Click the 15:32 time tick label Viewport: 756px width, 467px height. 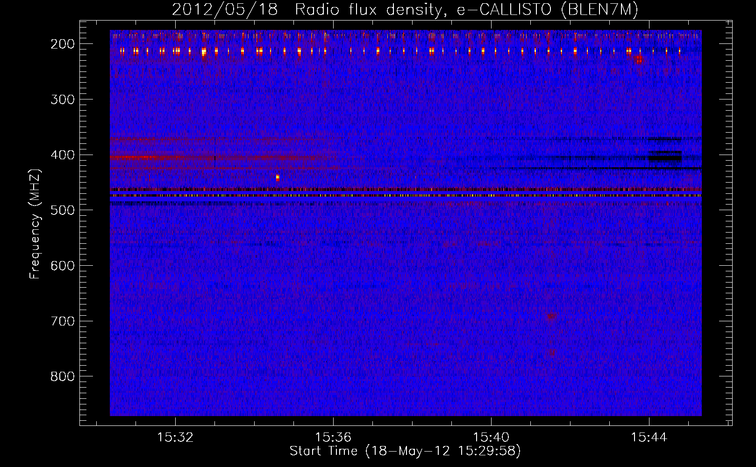[175, 438]
